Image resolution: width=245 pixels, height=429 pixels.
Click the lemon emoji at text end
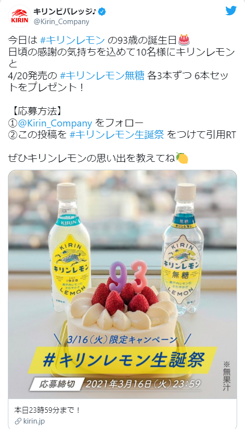pos(182,158)
